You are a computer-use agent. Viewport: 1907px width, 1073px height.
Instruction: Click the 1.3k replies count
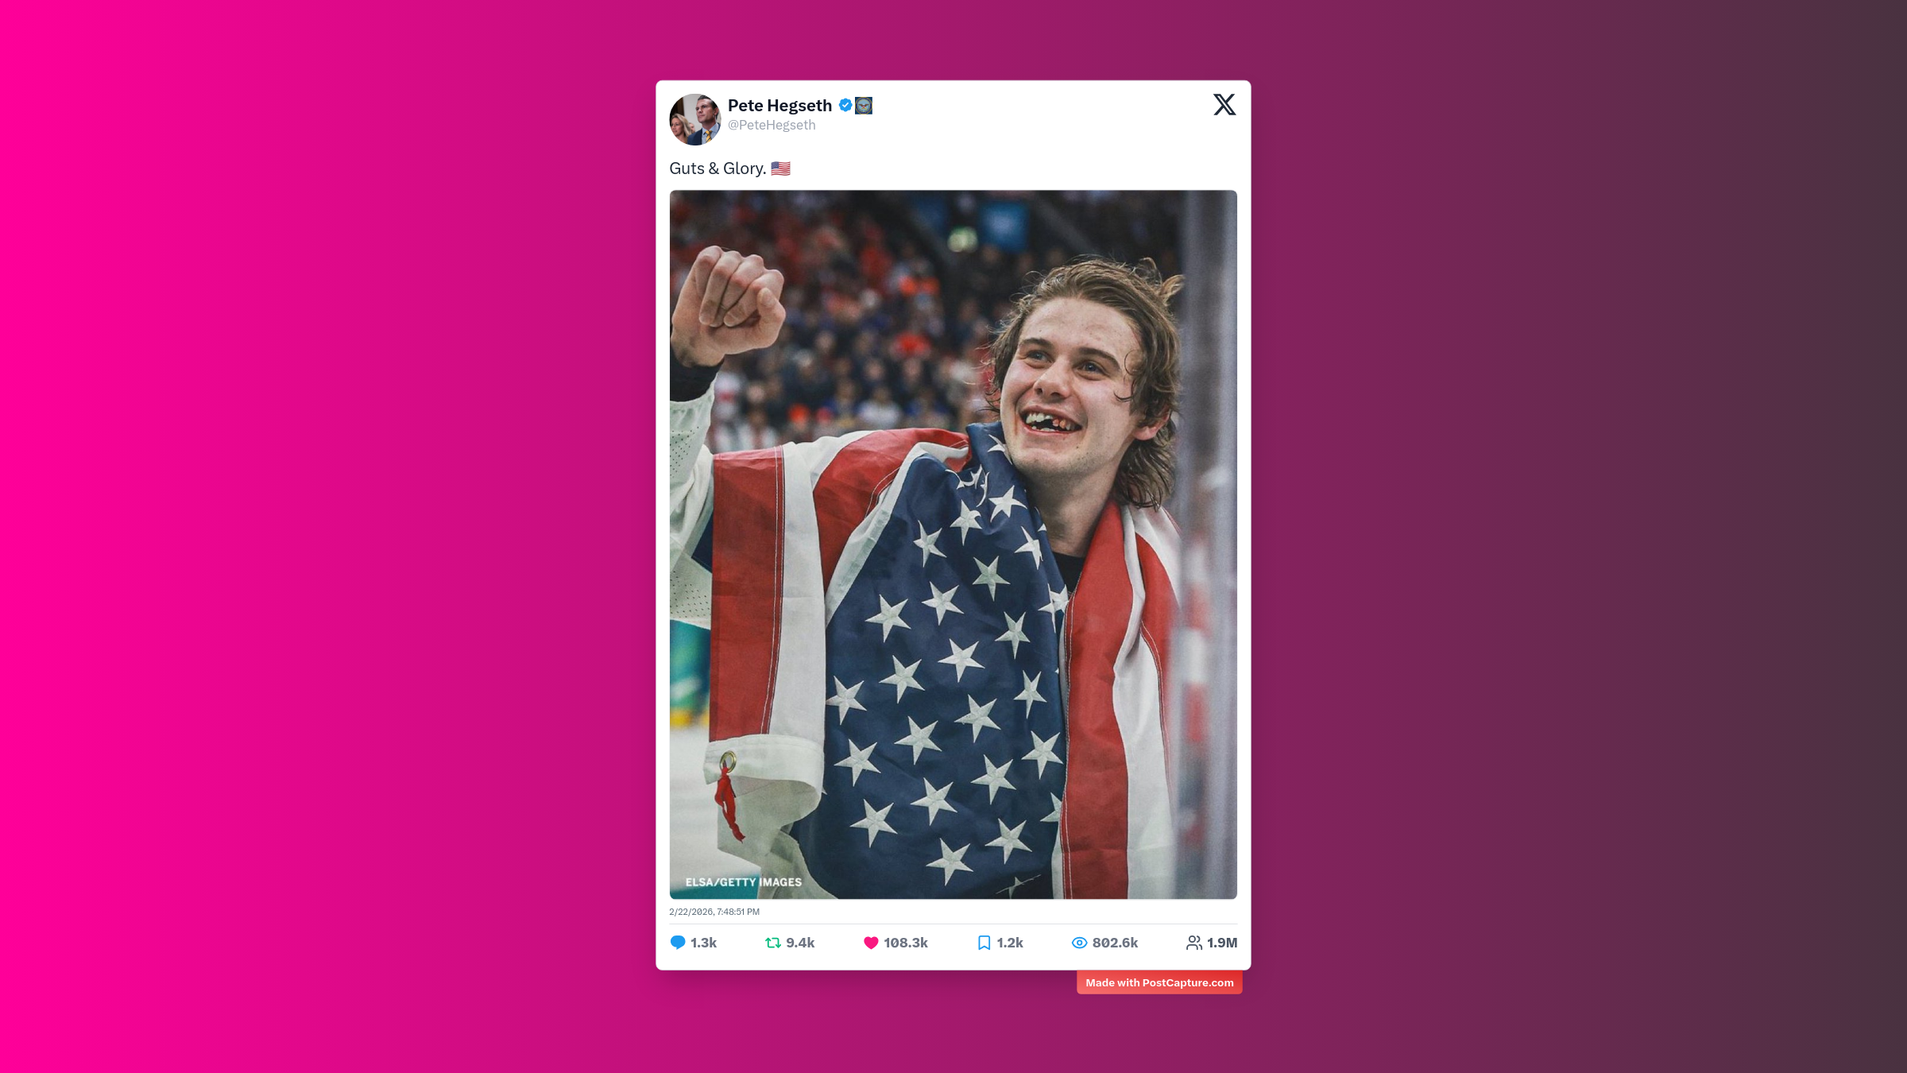click(x=703, y=943)
